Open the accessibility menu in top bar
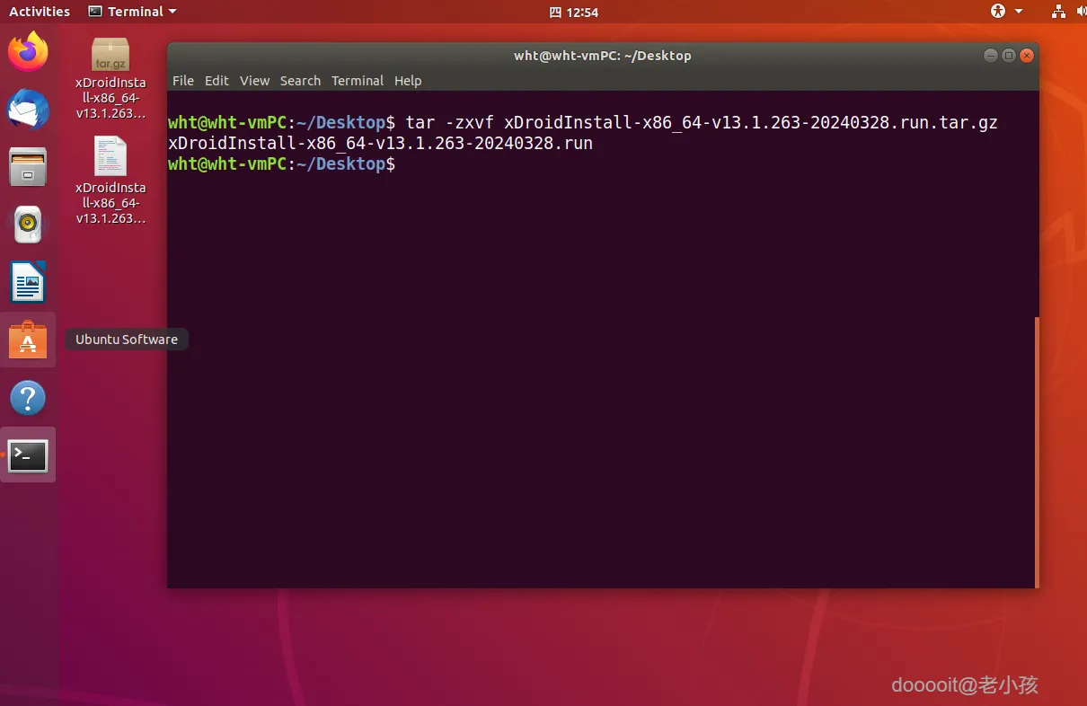This screenshot has height=706, width=1087. [1006, 12]
